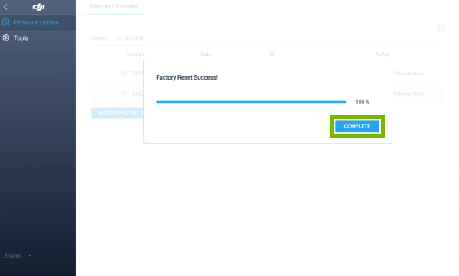The width and height of the screenshot is (459, 276).
Task: Click the Factory Reset Success! message
Action: (x=187, y=77)
